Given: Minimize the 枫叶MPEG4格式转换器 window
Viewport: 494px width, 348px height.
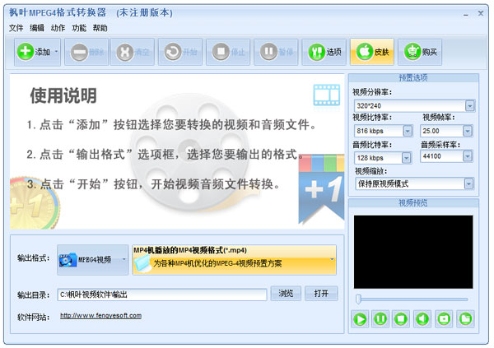Looking at the screenshot, I should [466, 15].
